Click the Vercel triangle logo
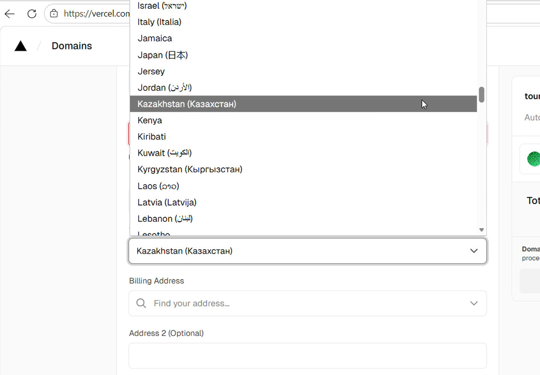The width and height of the screenshot is (540, 375). [21, 46]
